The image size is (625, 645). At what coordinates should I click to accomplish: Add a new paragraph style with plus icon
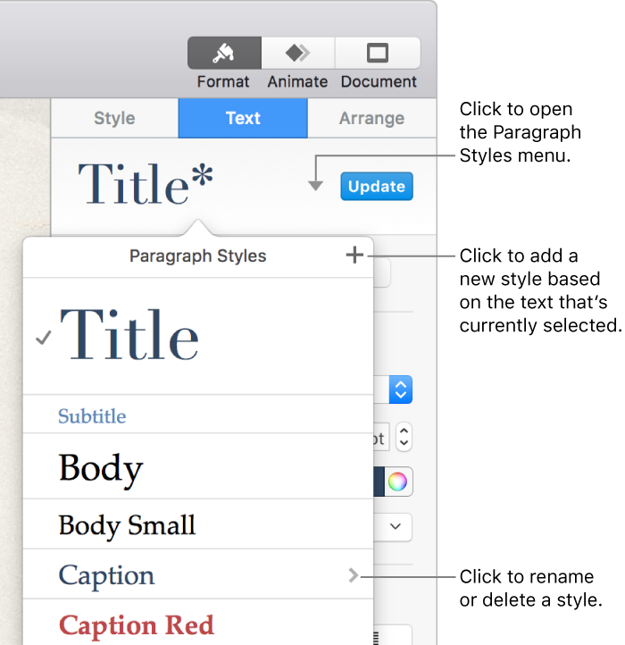354,255
